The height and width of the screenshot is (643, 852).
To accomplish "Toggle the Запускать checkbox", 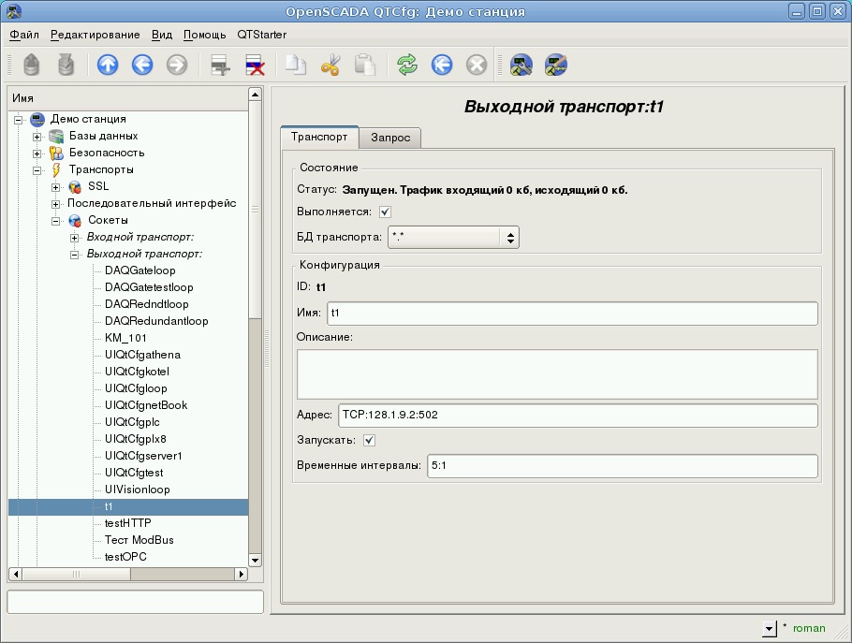I will (369, 440).
